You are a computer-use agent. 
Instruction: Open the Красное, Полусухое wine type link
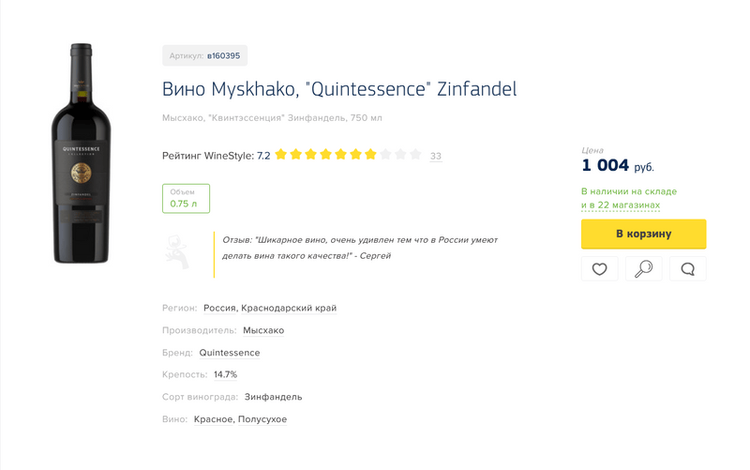pyautogui.click(x=240, y=419)
